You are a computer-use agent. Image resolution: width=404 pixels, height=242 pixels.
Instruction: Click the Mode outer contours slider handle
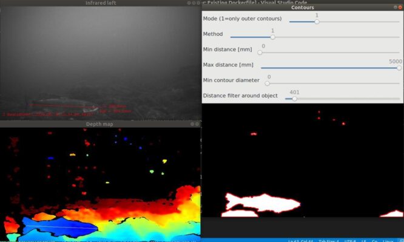click(317, 22)
